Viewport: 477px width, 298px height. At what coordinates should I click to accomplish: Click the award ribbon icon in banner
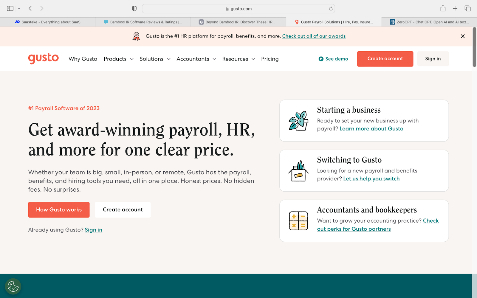(x=136, y=36)
